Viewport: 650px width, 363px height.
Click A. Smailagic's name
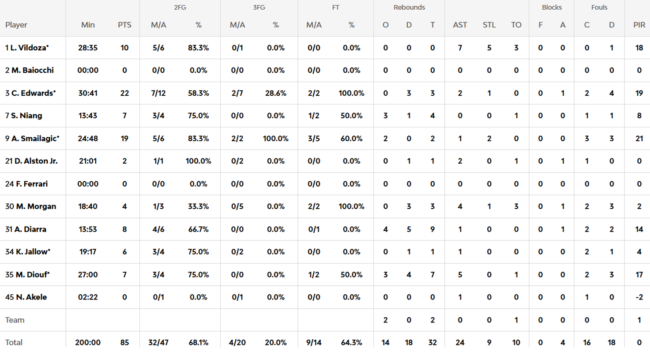point(35,138)
